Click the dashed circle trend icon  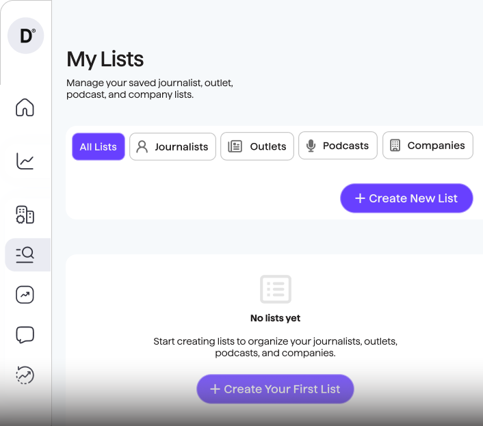point(25,375)
